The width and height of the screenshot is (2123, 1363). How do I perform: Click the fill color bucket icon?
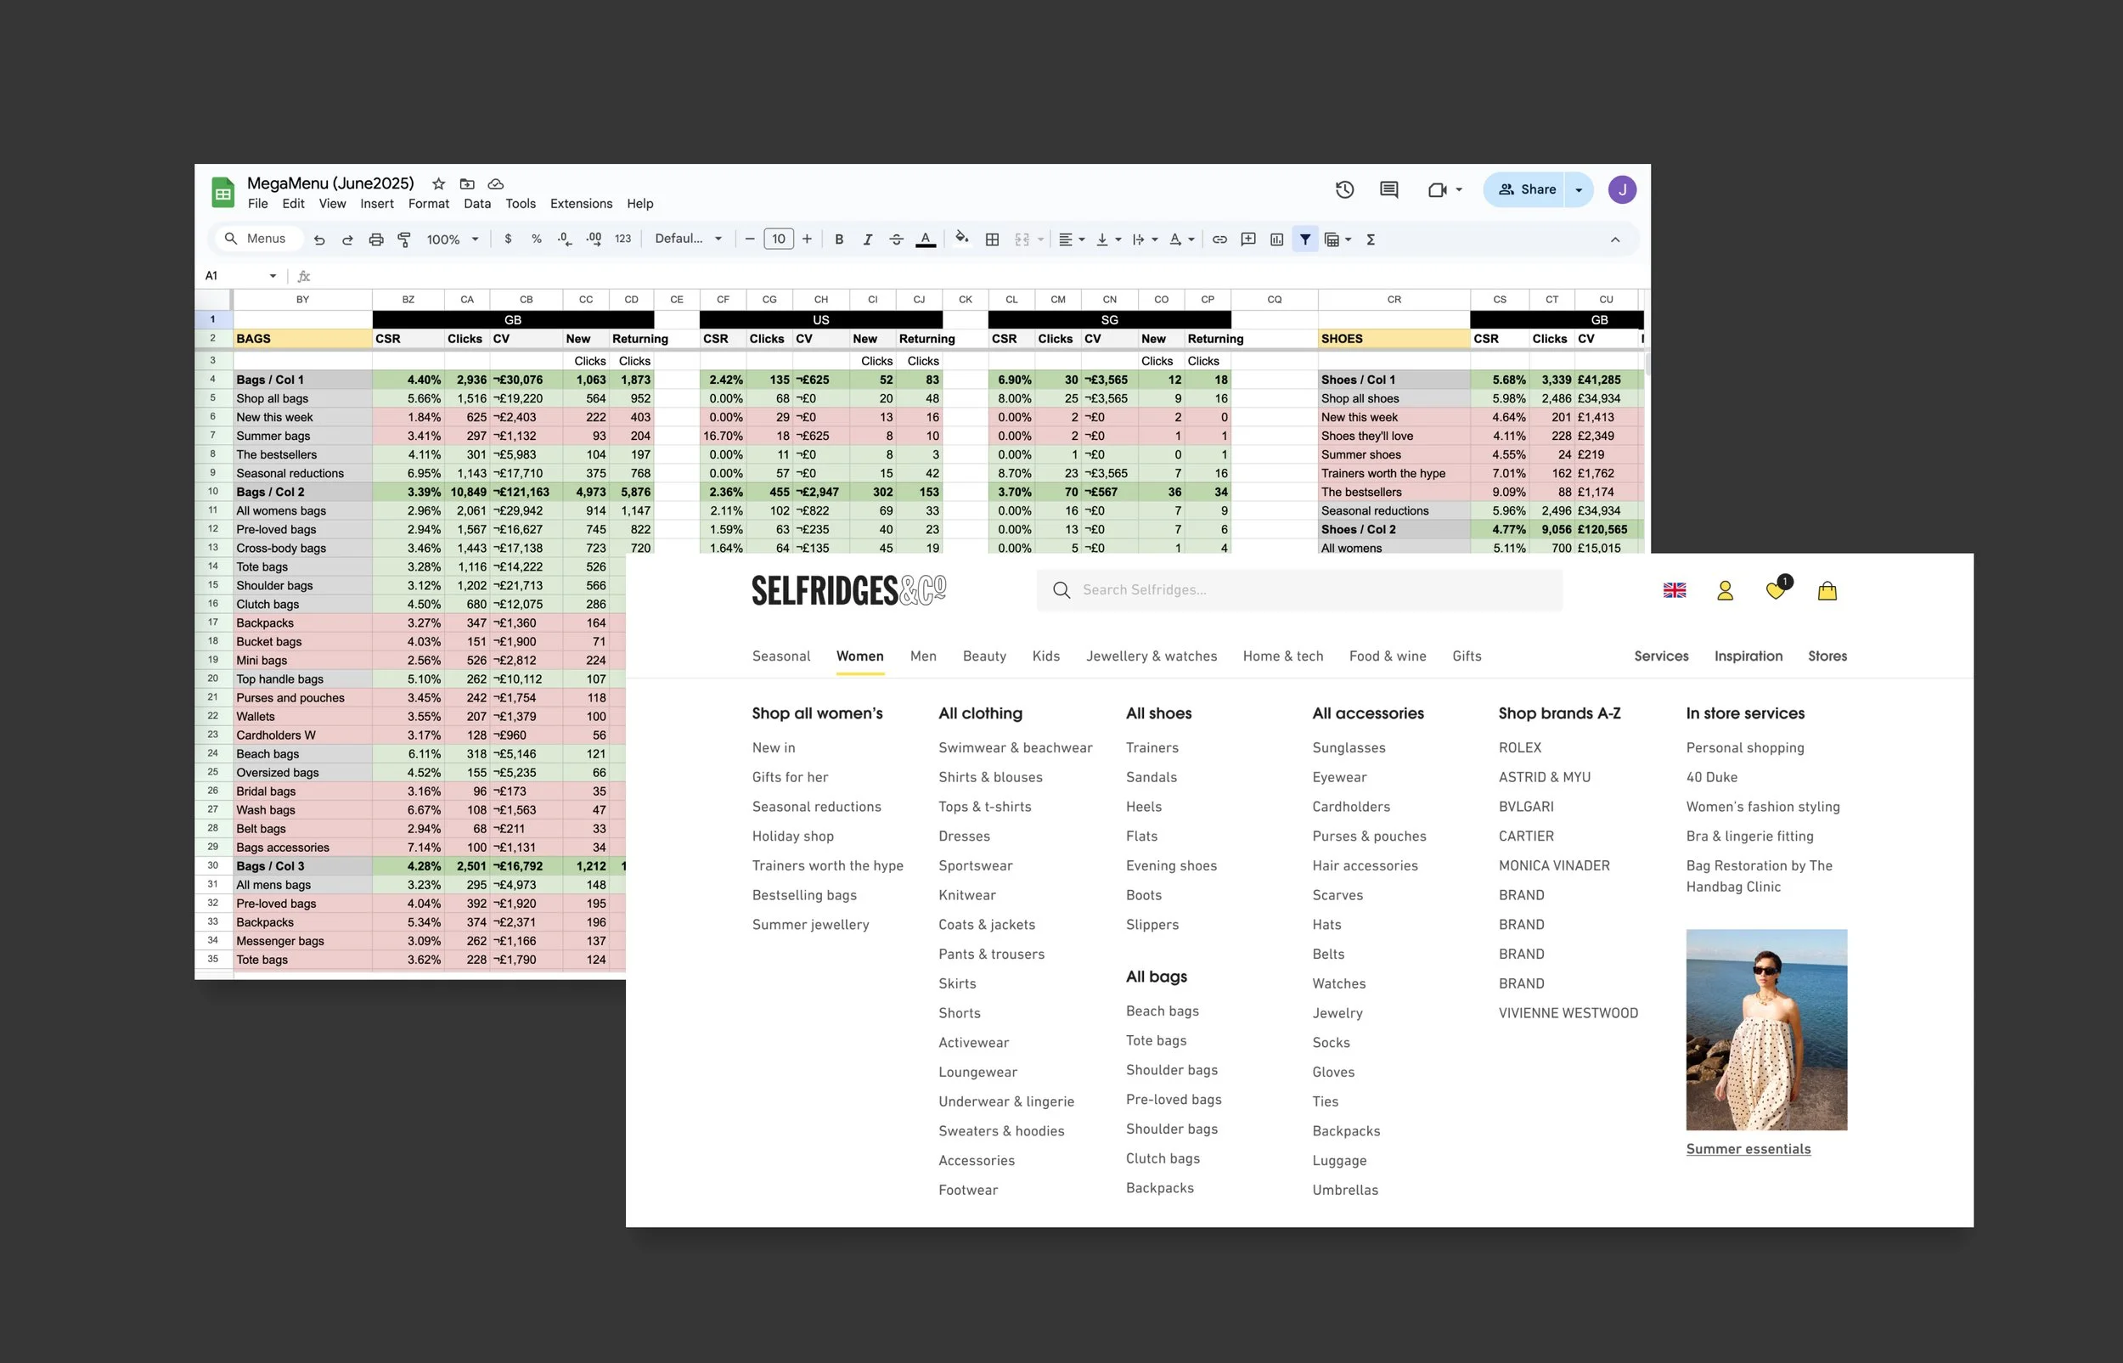coord(961,238)
